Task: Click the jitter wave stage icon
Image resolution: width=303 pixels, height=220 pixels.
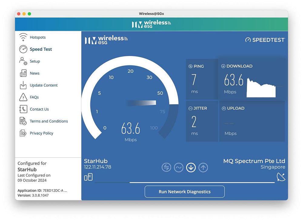Action: pos(178,167)
